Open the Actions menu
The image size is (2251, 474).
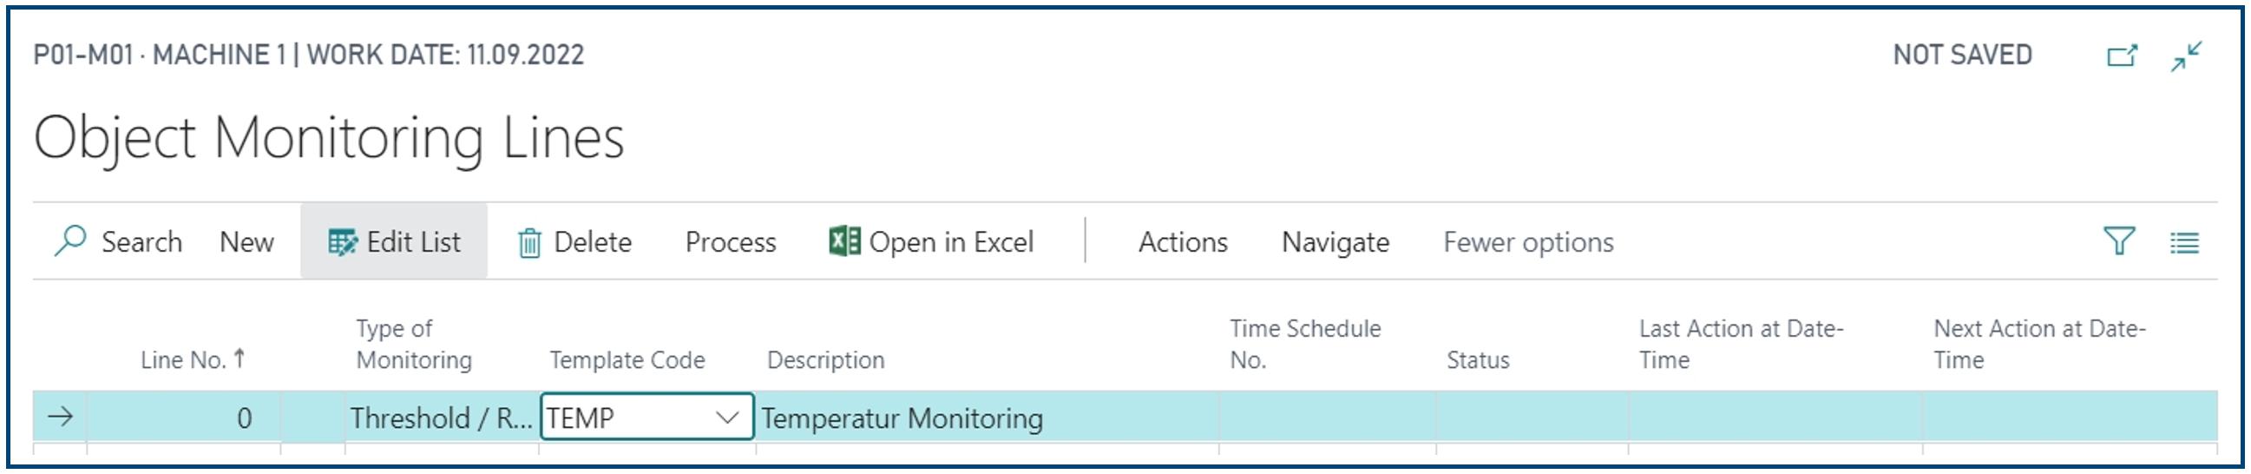coord(1182,242)
